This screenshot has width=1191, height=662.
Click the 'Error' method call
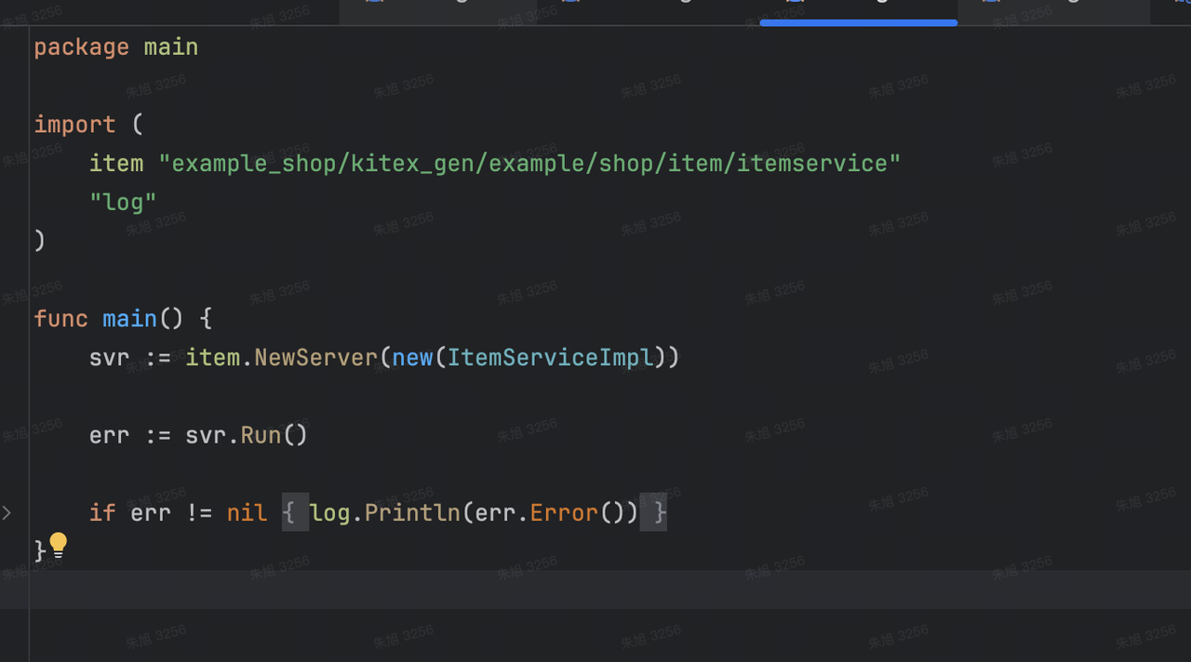click(565, 512)
